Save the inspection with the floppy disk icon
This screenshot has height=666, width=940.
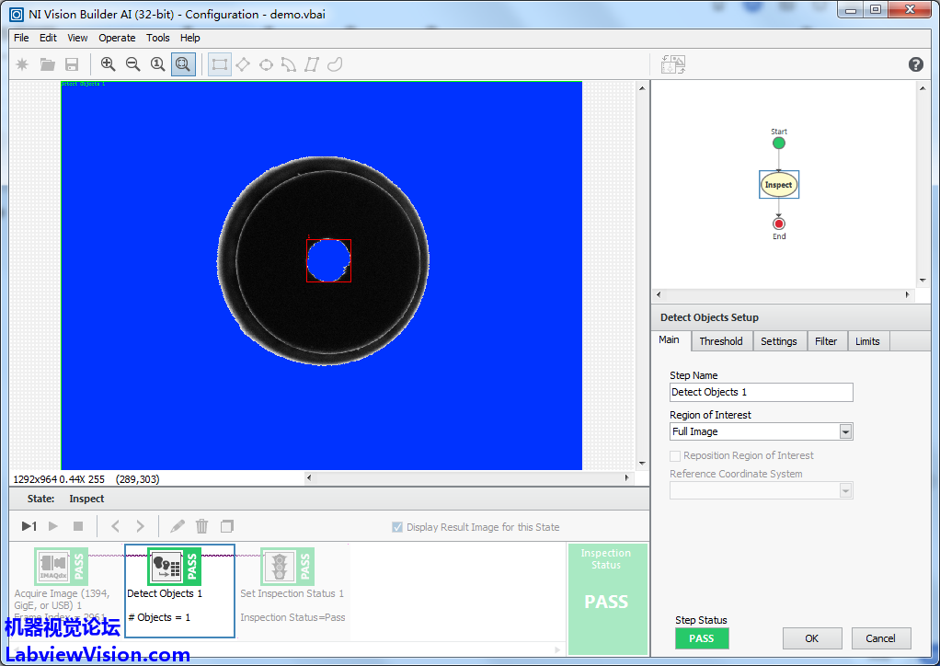click(72, 64)
